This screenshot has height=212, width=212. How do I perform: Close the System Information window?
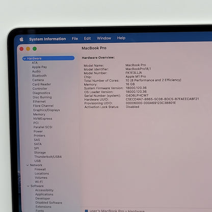click(x=21, y=49)
